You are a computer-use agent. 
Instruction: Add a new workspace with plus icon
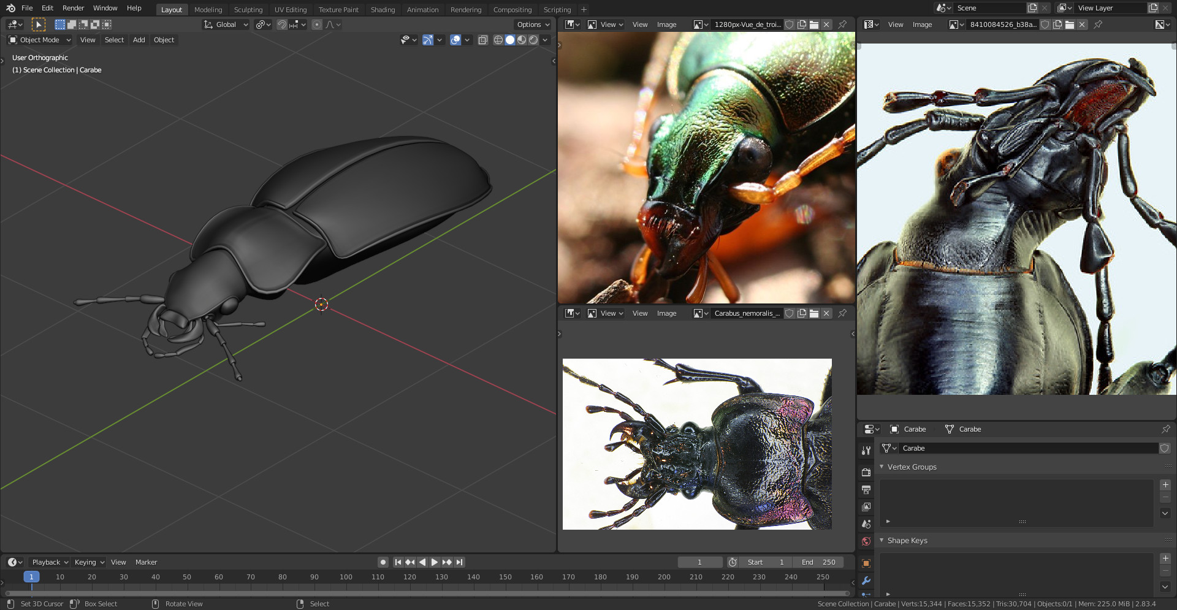point(584,9)
